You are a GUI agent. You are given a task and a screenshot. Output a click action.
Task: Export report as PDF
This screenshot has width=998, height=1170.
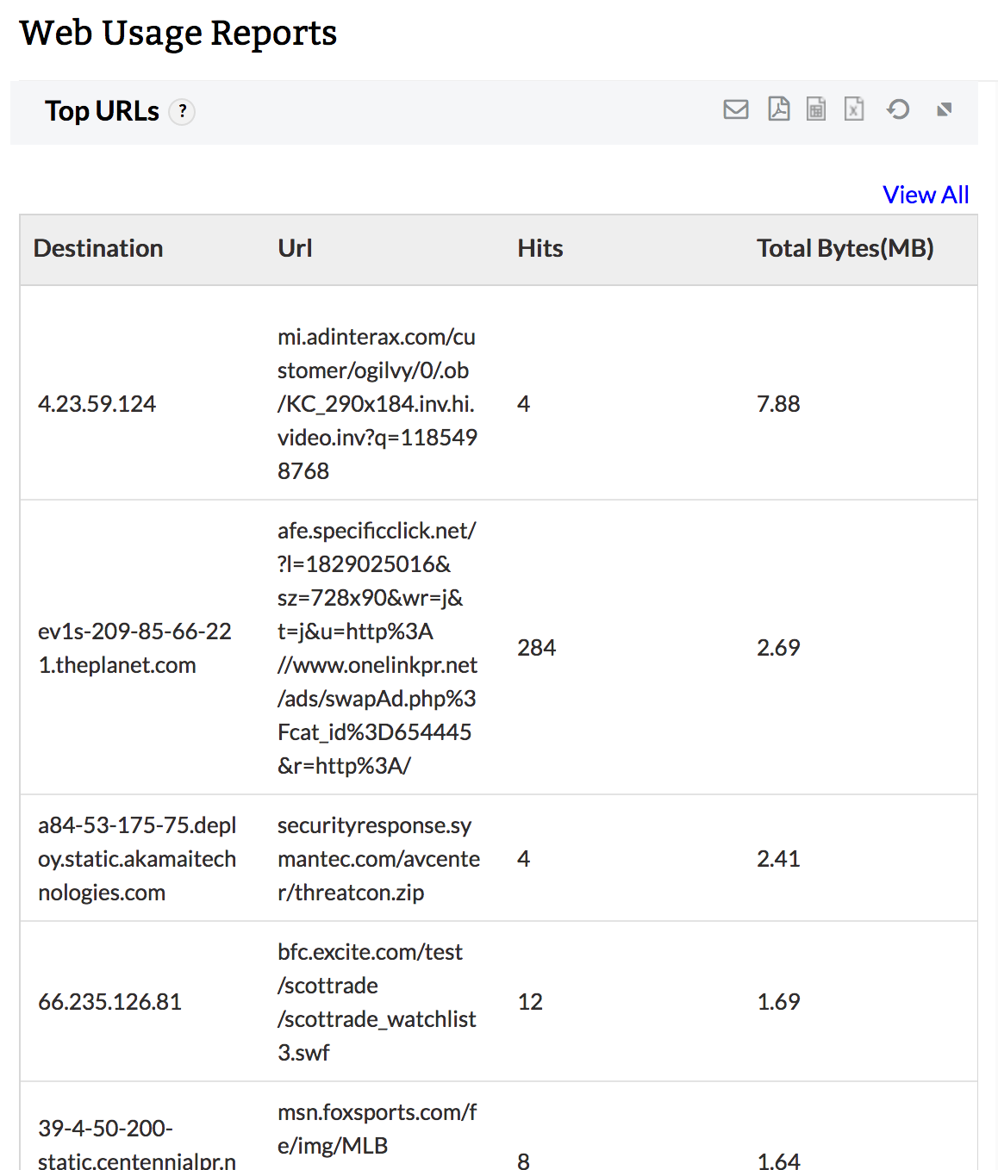point(778,109)
